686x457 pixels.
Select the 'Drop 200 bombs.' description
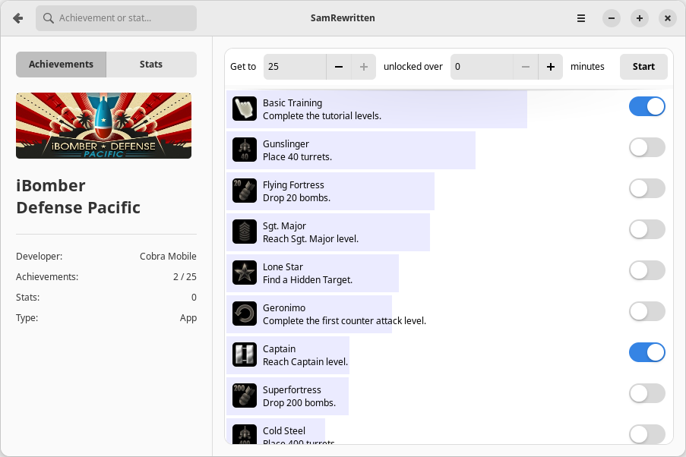tap(299, 403)
